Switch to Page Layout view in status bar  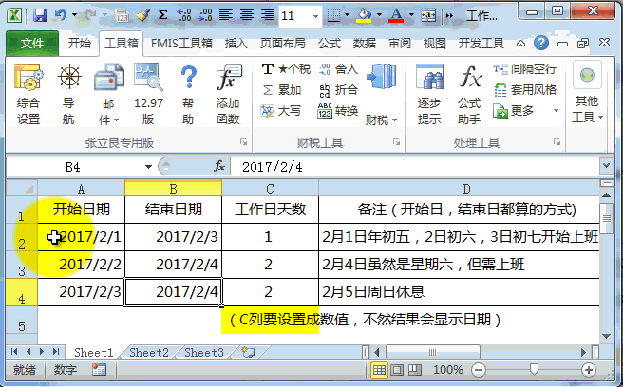398,369
